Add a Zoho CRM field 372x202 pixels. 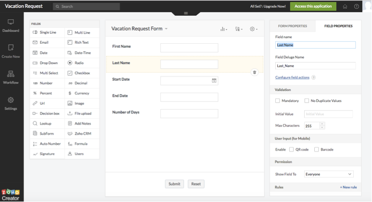(82, 134)
